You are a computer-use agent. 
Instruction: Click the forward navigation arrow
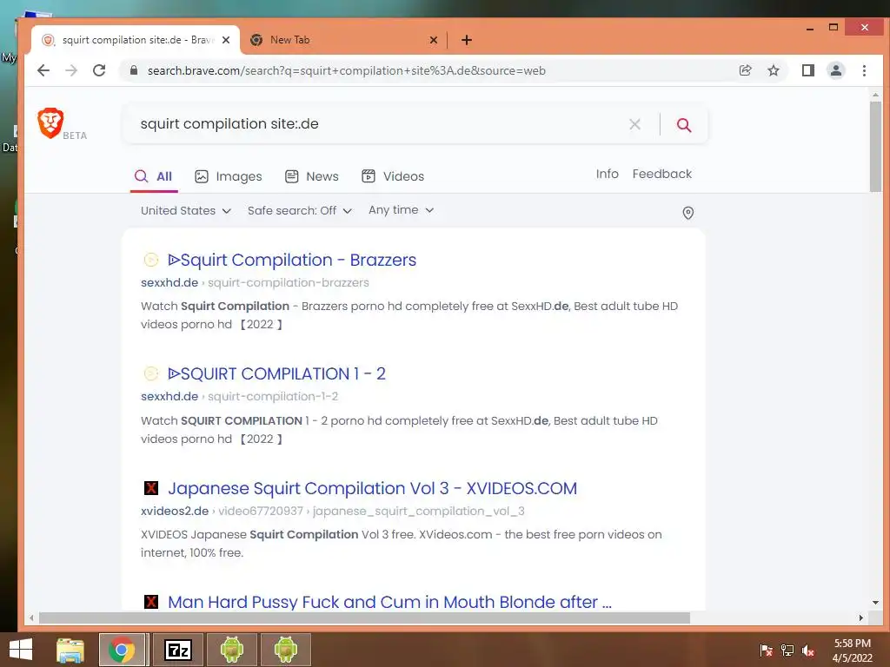coord(71,70)
